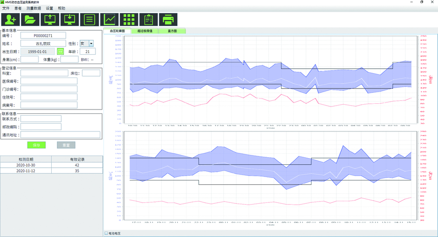
Task: Expand the 性别 dropdown
Action: pos(91,43)
